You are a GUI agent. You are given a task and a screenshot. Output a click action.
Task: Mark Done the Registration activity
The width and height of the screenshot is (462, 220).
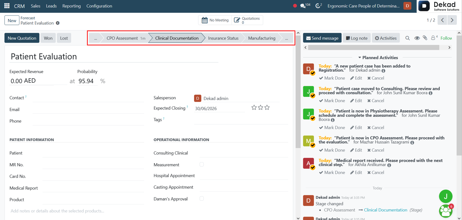(332, 78)
